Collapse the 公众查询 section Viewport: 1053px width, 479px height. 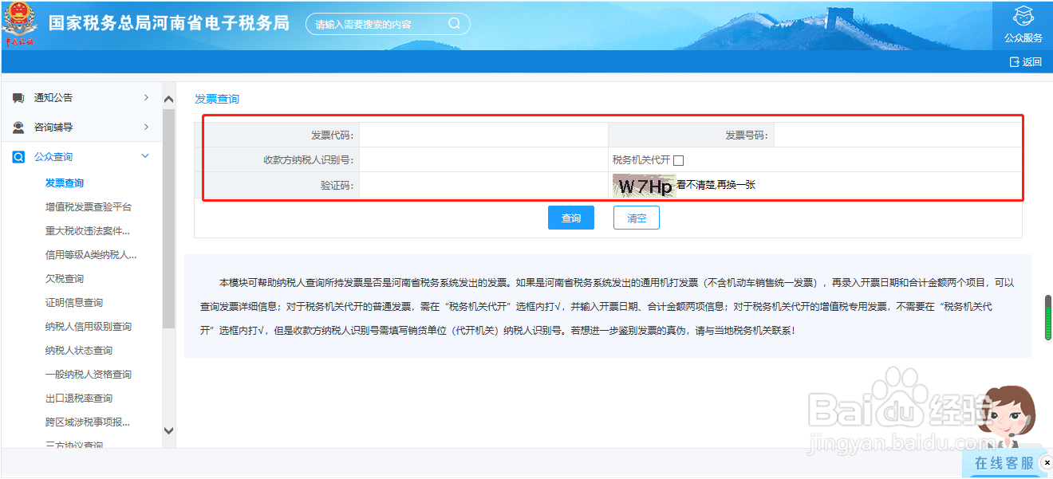(x=145, y=156)
